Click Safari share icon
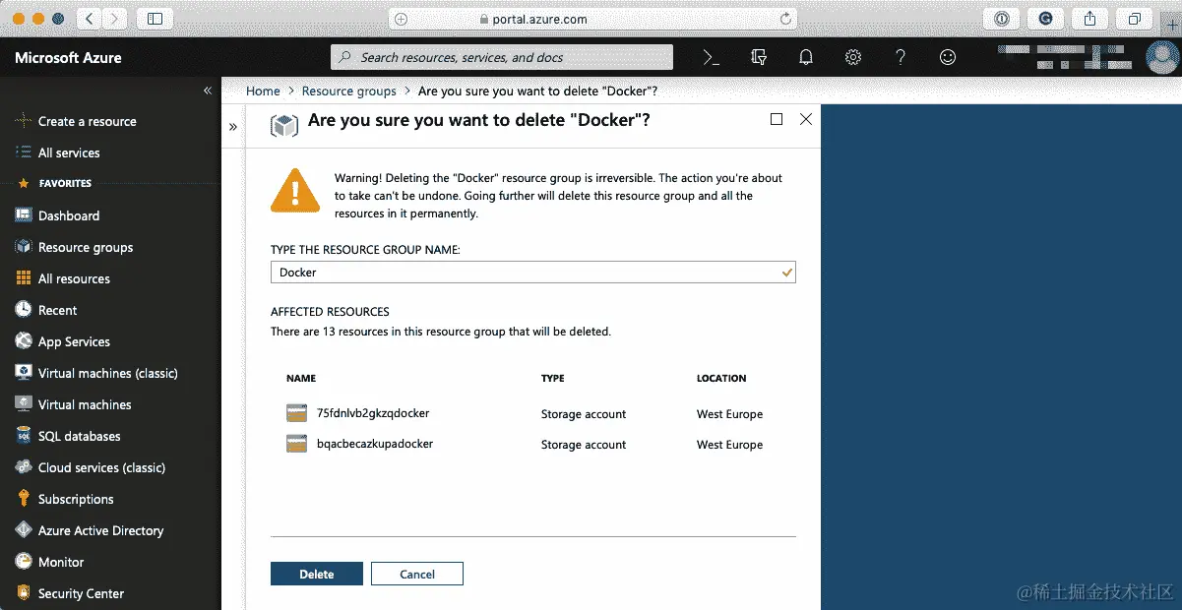This screenshot has height=610, width=1182. pos(1089,19)
